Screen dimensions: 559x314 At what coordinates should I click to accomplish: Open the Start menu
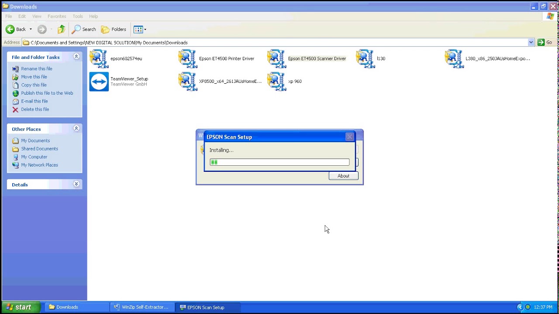point(21,307)
